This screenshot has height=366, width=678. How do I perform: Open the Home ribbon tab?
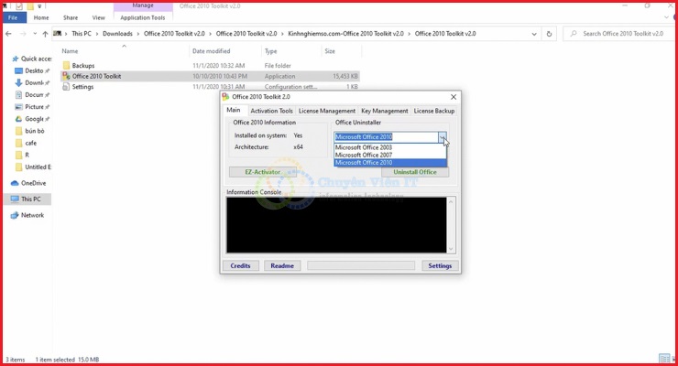pyautogui.click(x=41, y=17)
